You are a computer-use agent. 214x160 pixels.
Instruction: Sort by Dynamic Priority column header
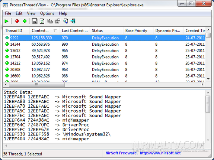169,31
